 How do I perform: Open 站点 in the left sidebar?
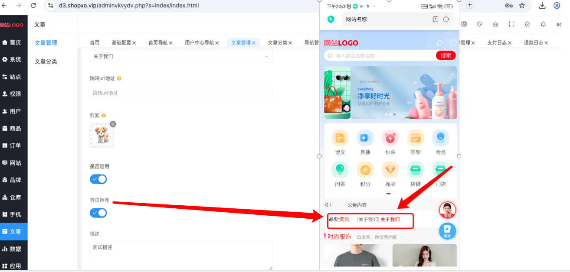13,77
